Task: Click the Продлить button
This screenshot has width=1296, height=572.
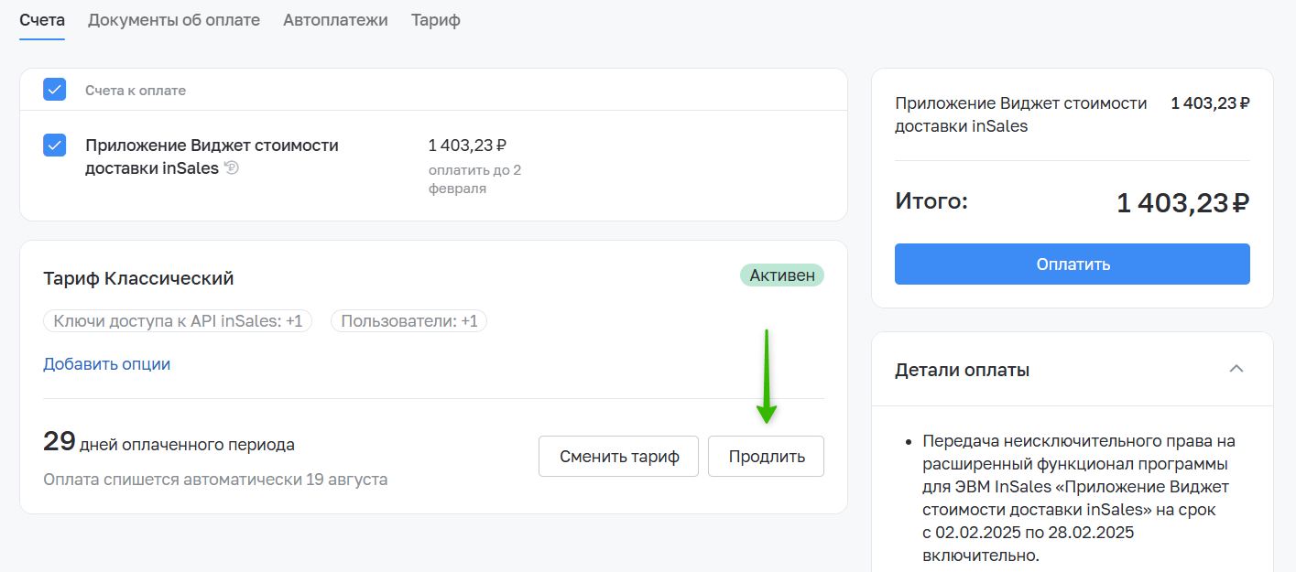Action: (x=767, y=456)
